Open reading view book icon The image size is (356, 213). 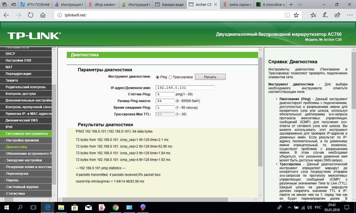287,15
